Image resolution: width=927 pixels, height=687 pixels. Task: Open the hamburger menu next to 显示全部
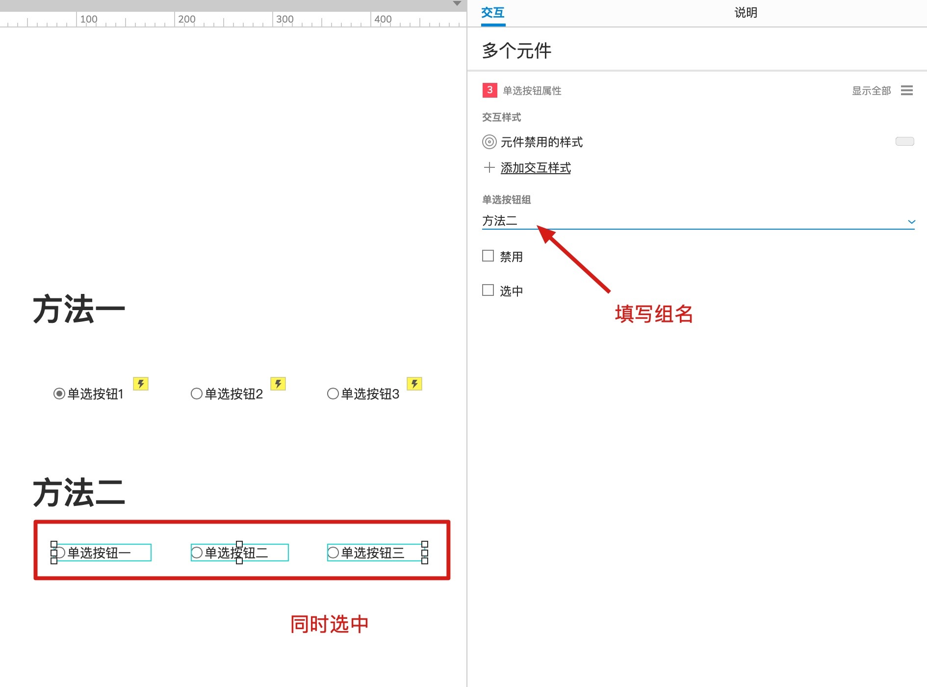(907, 91)
